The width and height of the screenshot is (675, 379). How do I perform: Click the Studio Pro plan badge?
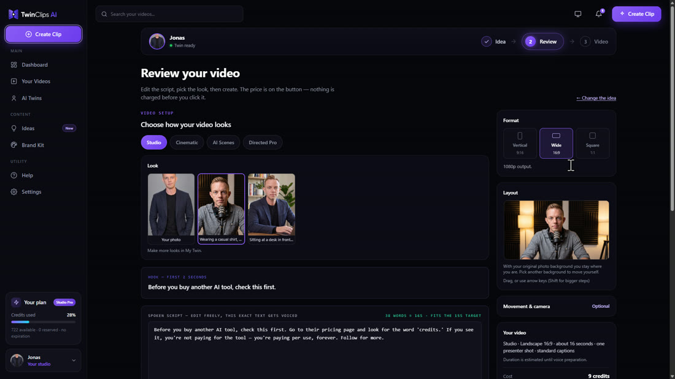click(x=64, y=302)
